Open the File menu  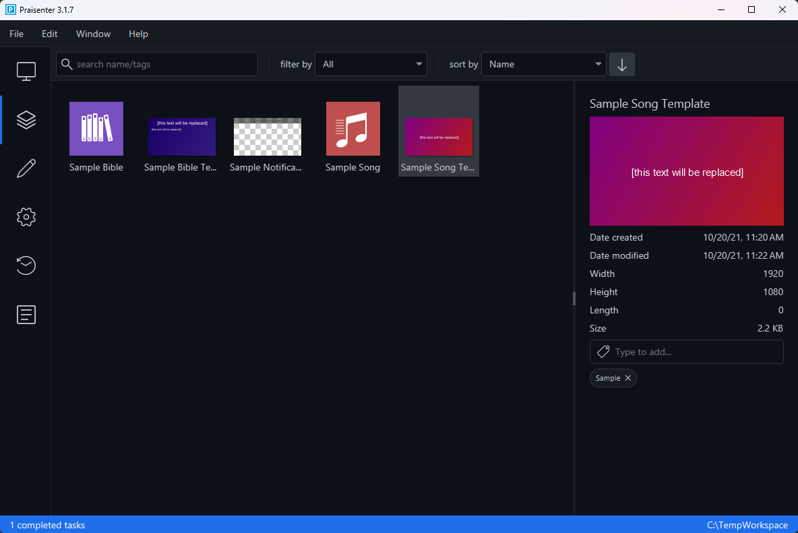[x=16, y=34]
